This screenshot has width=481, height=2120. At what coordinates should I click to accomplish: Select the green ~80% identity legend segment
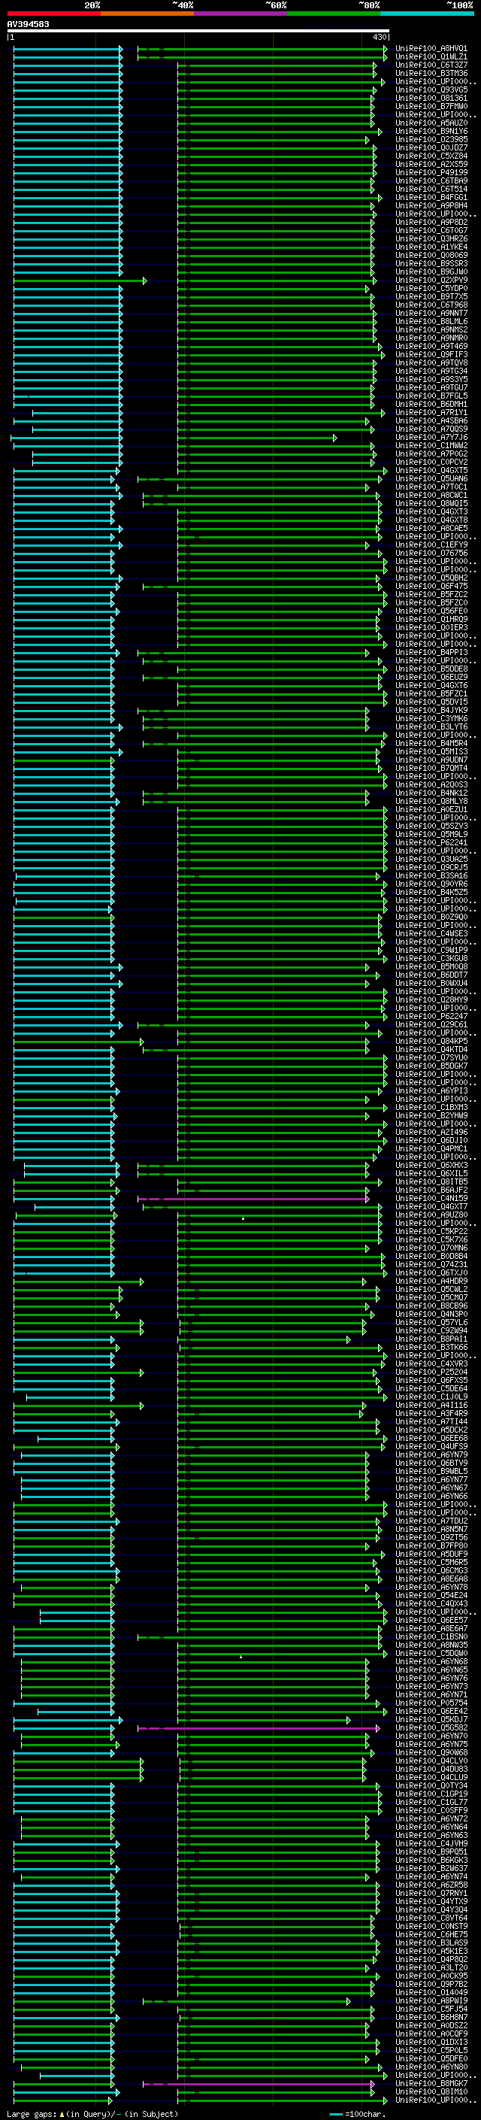(x=334, y=14)
